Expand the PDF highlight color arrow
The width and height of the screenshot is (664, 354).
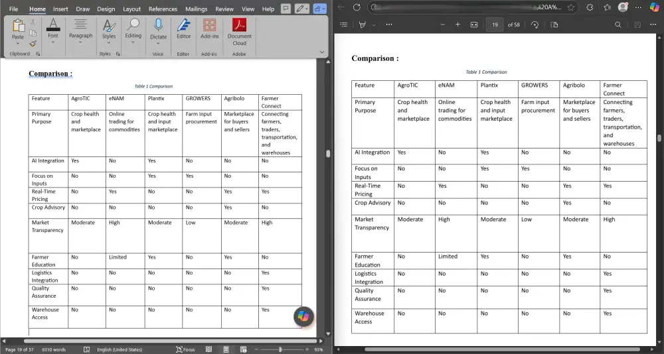point(373,25)
